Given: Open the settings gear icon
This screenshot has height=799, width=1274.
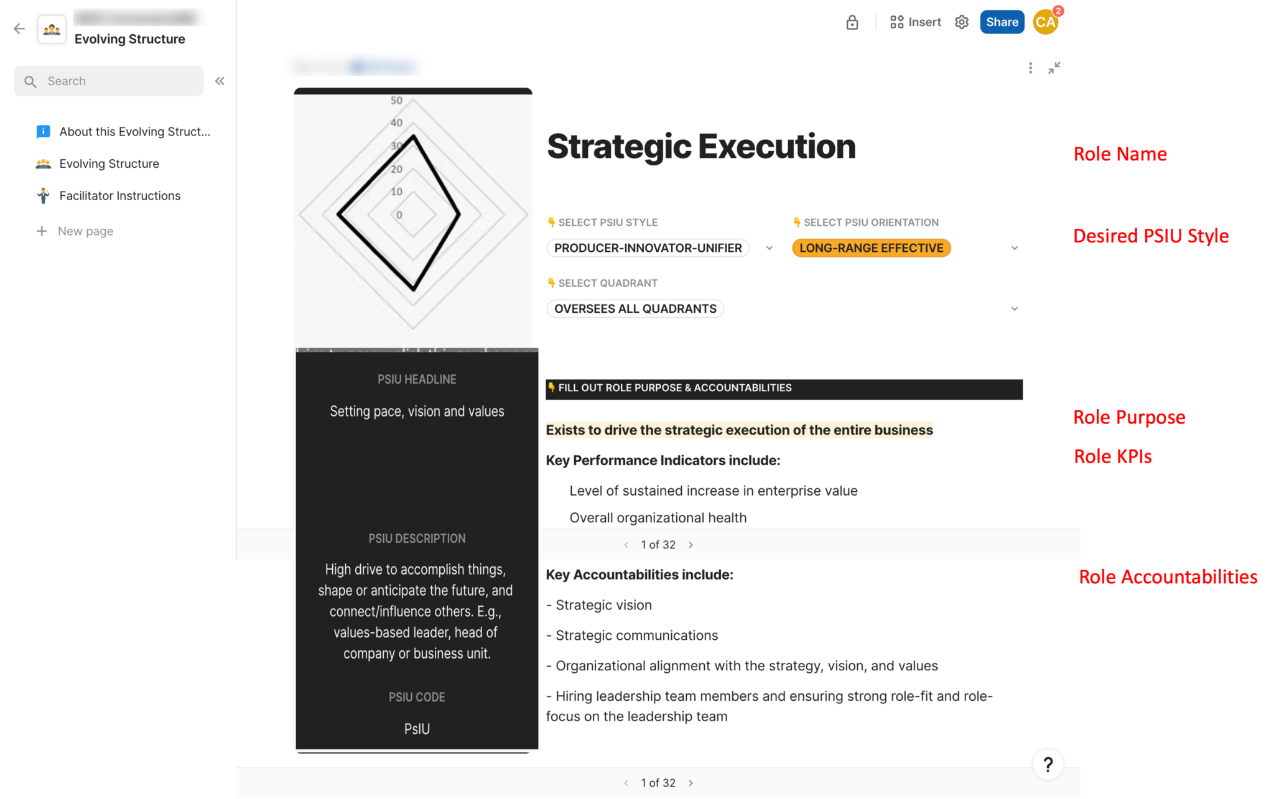Looking at the screenshot, I should tap(962, 22).
